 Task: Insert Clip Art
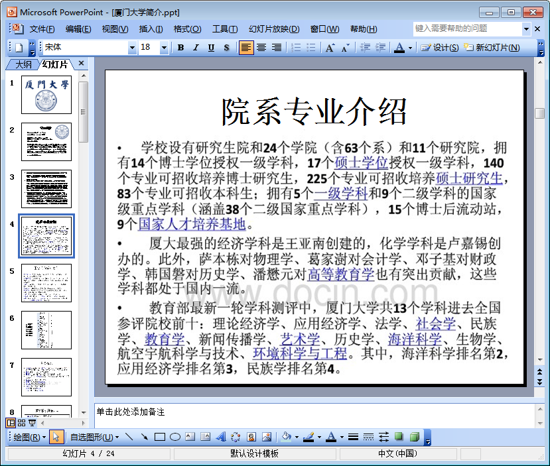pyautogui.click(x=251, y=437)
